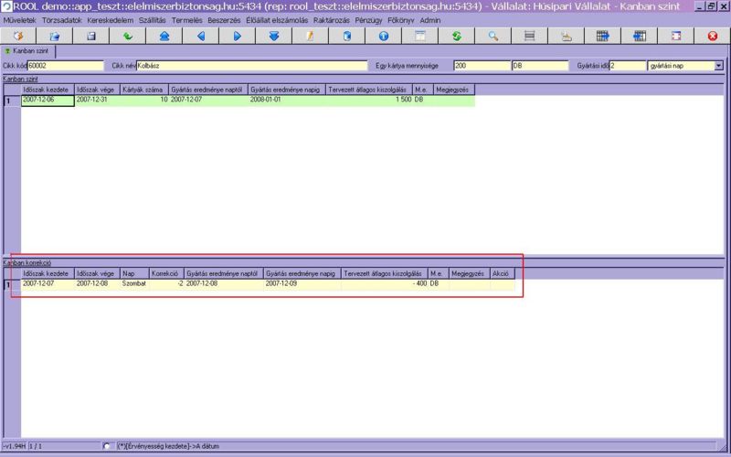Open the Kereskedelem menu
This screenshot has height=457, width=731.
(x=110, y=20)
